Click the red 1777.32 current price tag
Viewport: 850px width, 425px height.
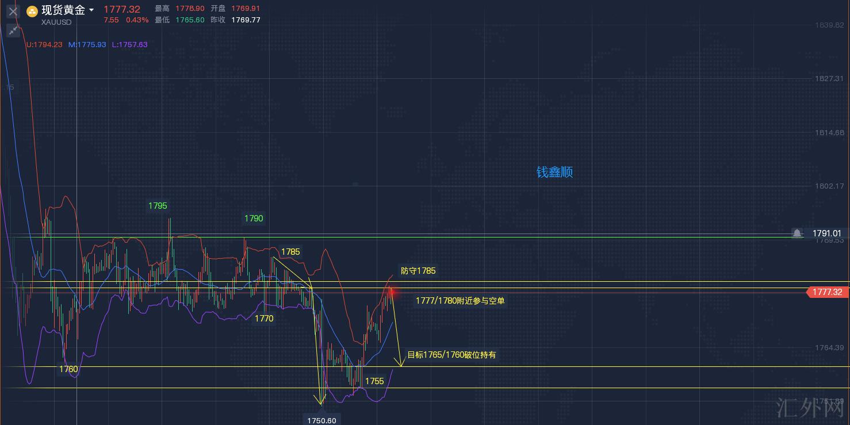[828, 292]
